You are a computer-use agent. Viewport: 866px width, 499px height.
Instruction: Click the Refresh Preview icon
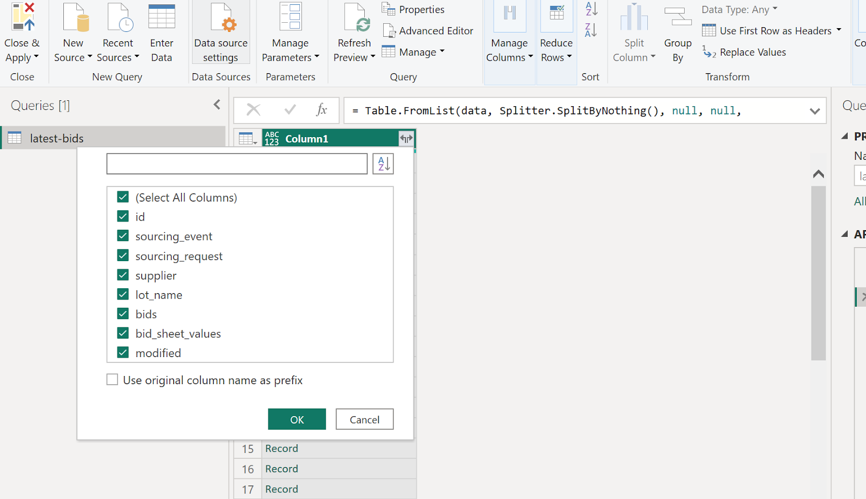point(357,17)
